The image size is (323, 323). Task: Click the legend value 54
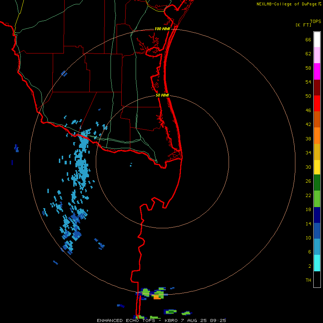(308, 82)
